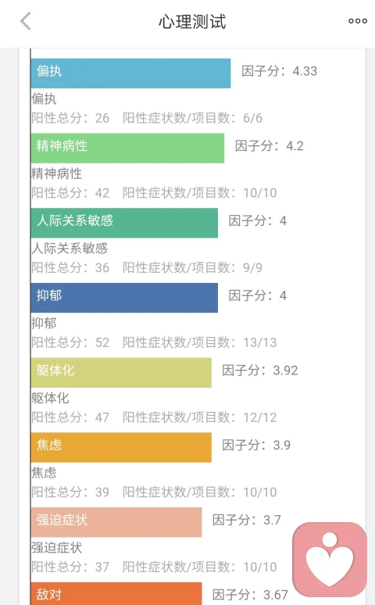Click 阳性总分: 26 under 偏执
The image size is (375, 605).
(x=70, y=118)
